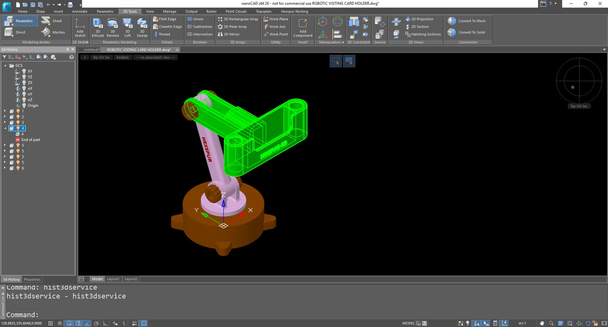Image resolution: width=608 pixels, height=327 pixels.
Task: Expand part 1 in history tree
Action: (x=5, y=111)
